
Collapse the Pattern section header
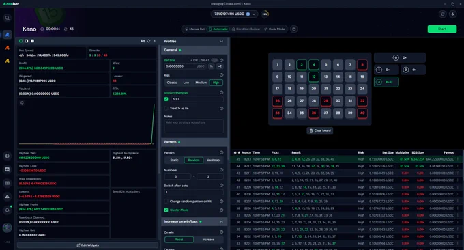pyautogui.click(x=194, y=142)
